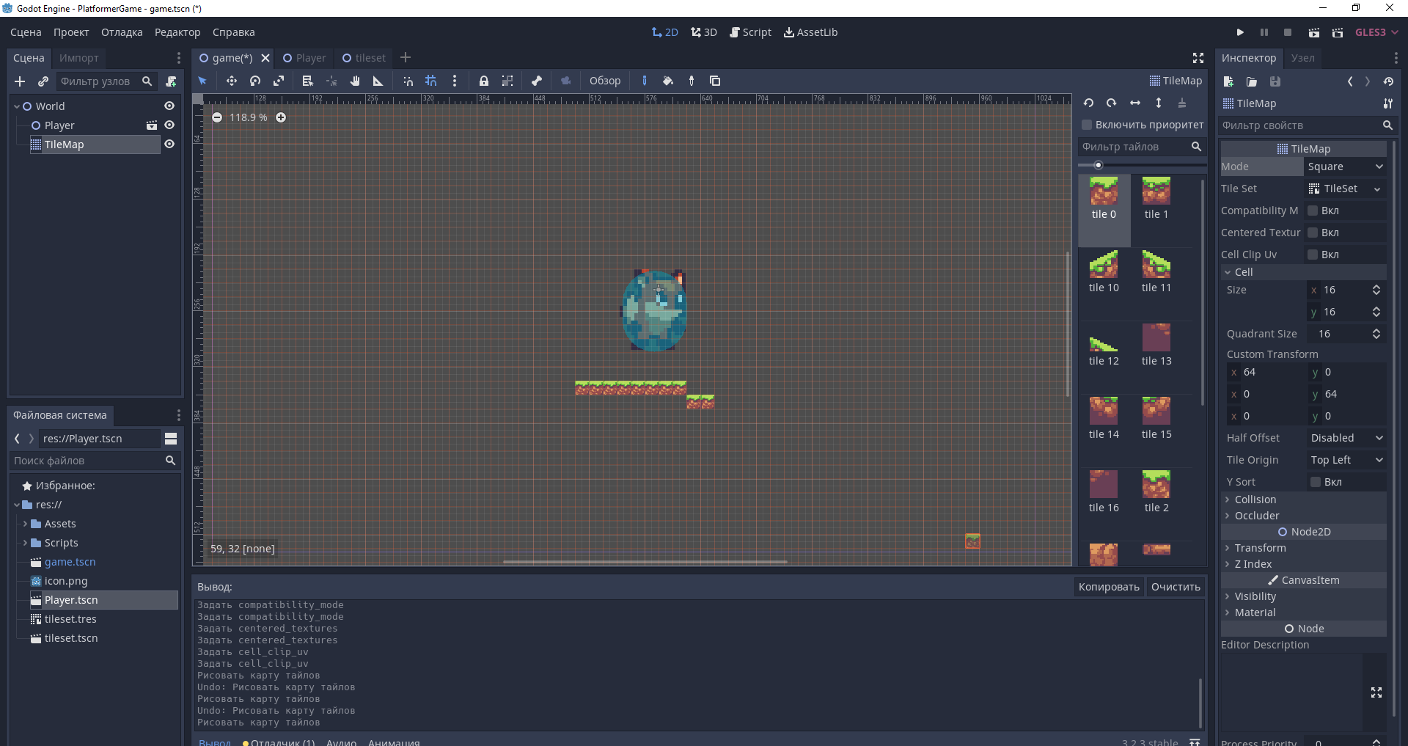Toggle distraction-free mode icon
1408x746 pixels.
1198,58
